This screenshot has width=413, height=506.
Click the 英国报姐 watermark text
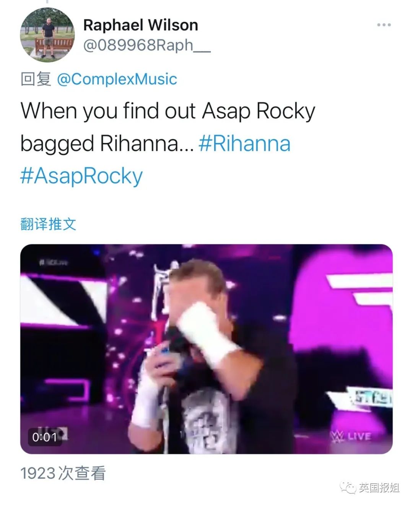tap(379, 488)
